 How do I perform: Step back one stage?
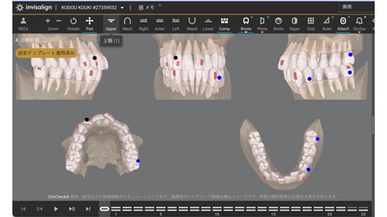pyautogui.click(x=39, y=209)
